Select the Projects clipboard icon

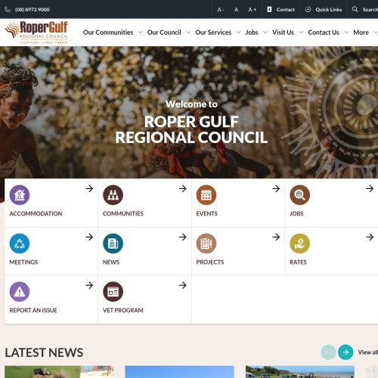(206, 243)
